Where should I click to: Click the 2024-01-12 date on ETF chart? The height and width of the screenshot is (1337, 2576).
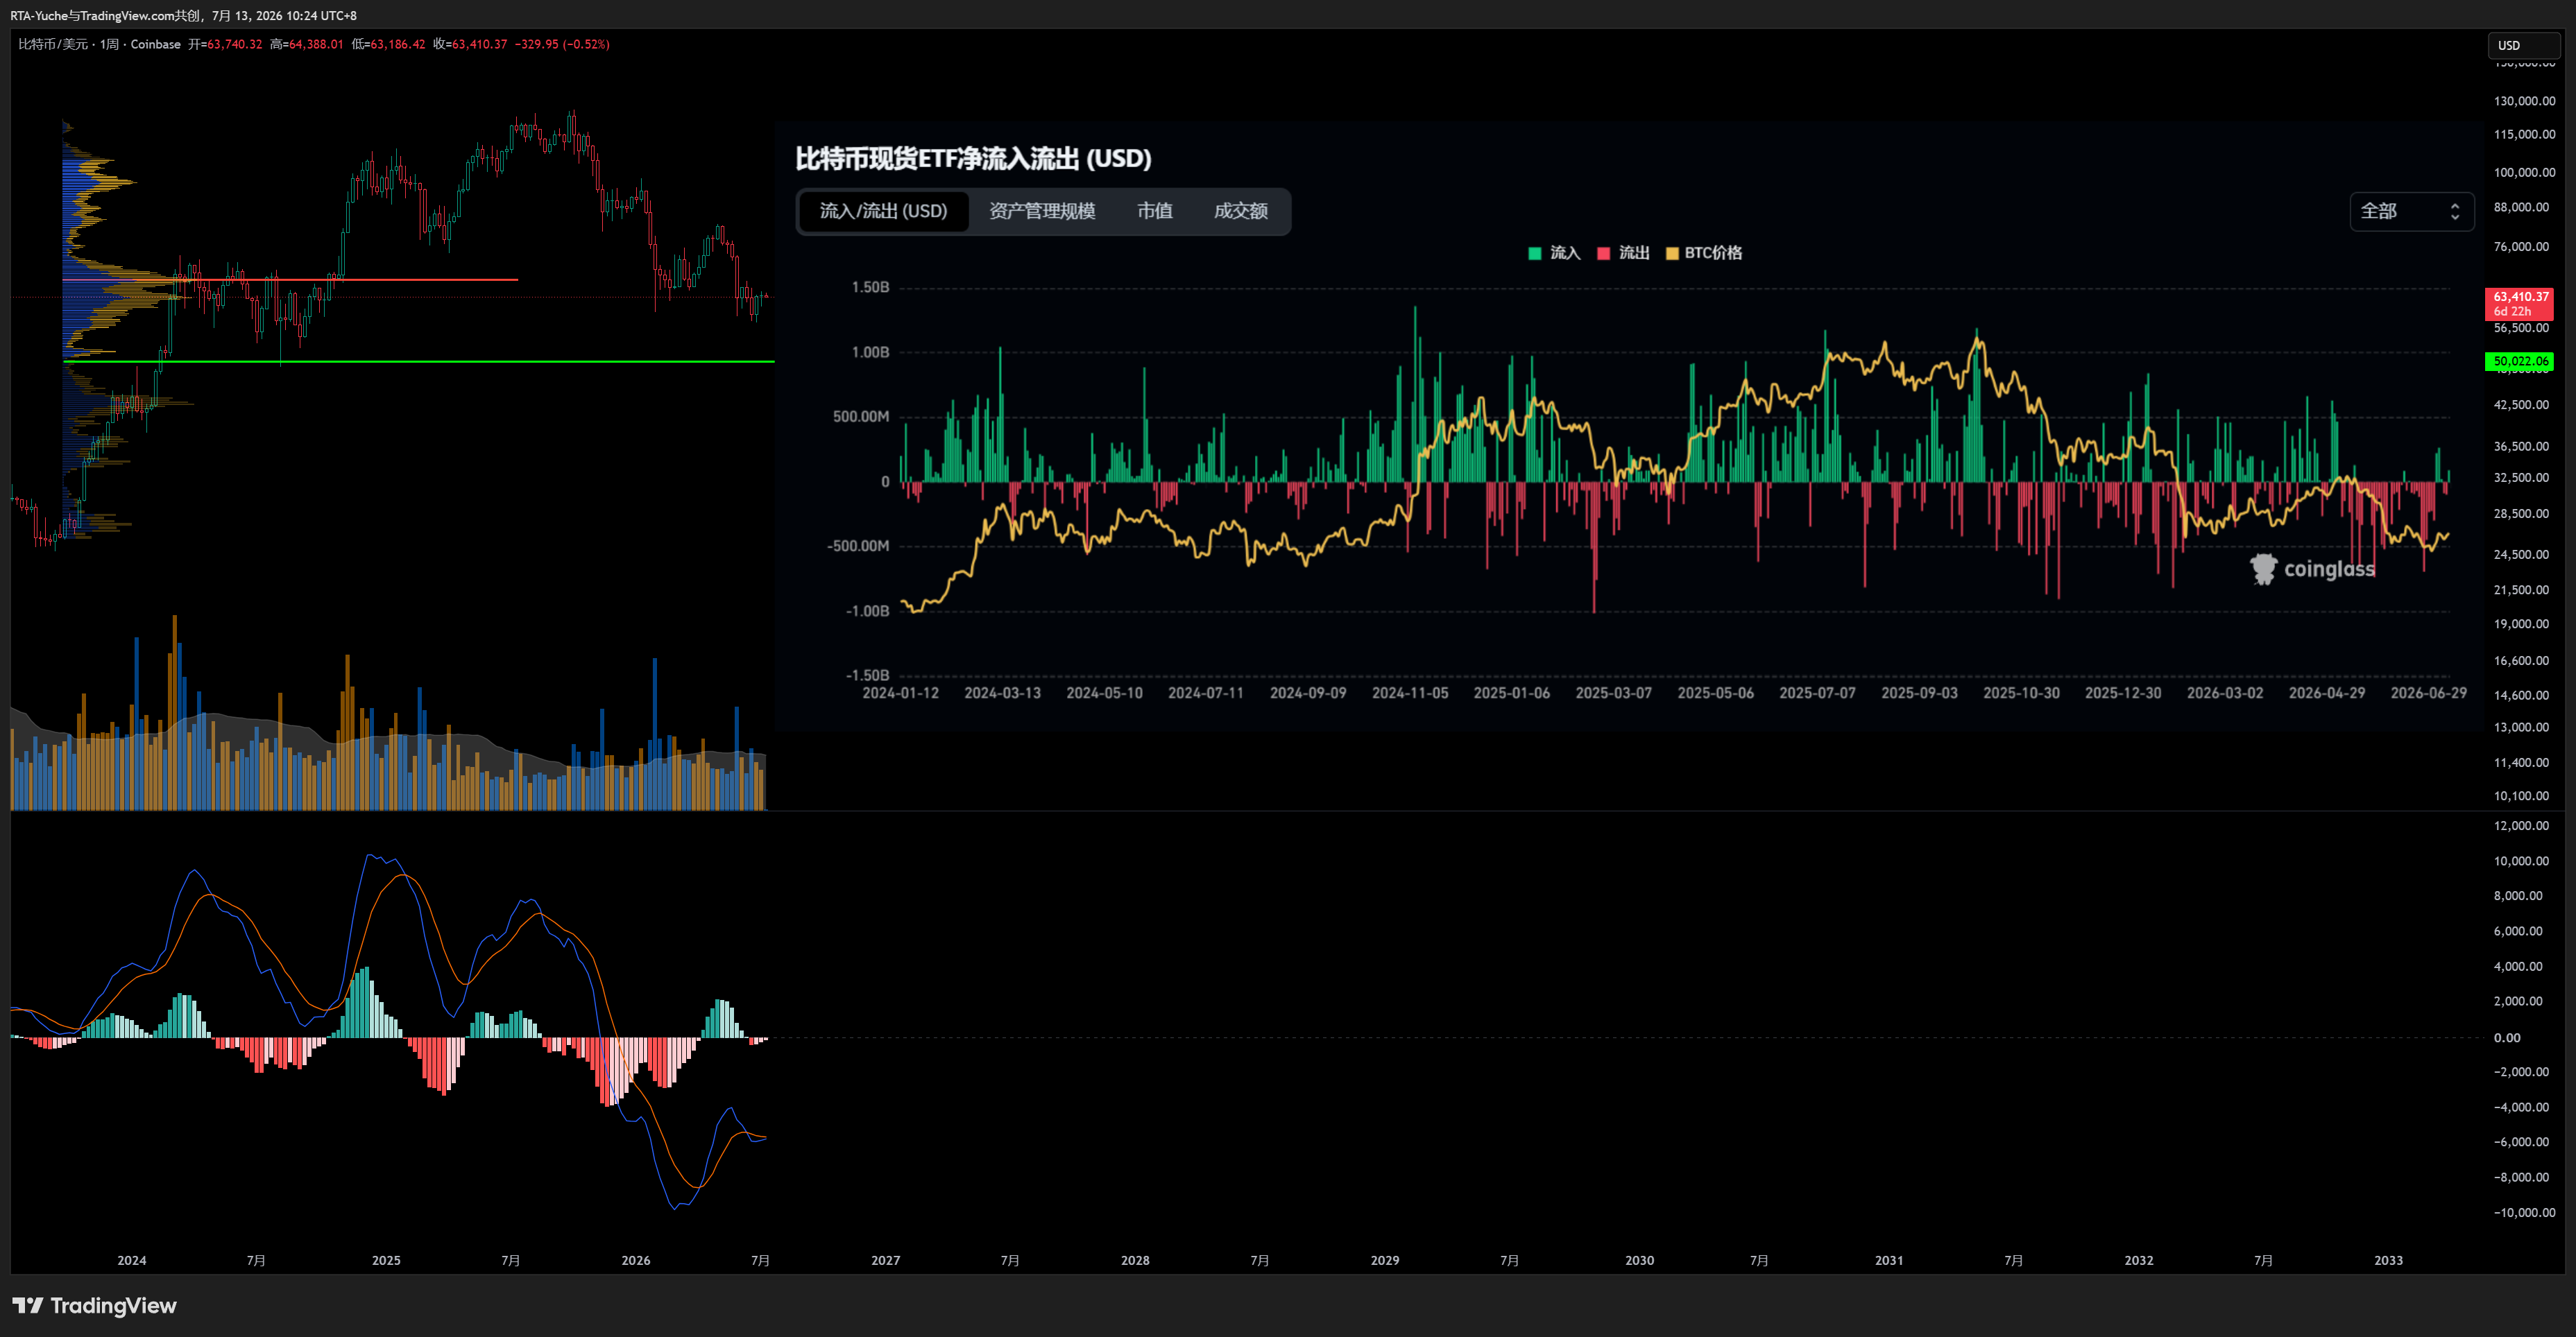pyautogui.click(x=900, y=693)
